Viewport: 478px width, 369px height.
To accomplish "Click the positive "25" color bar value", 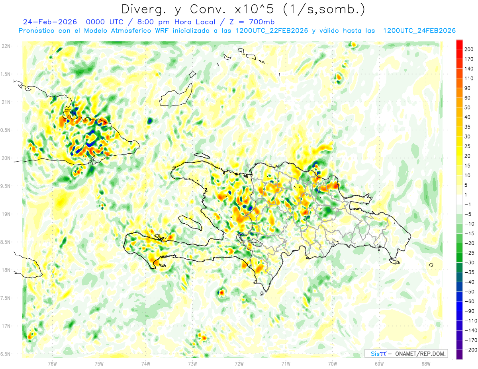I will coord(468,146).
